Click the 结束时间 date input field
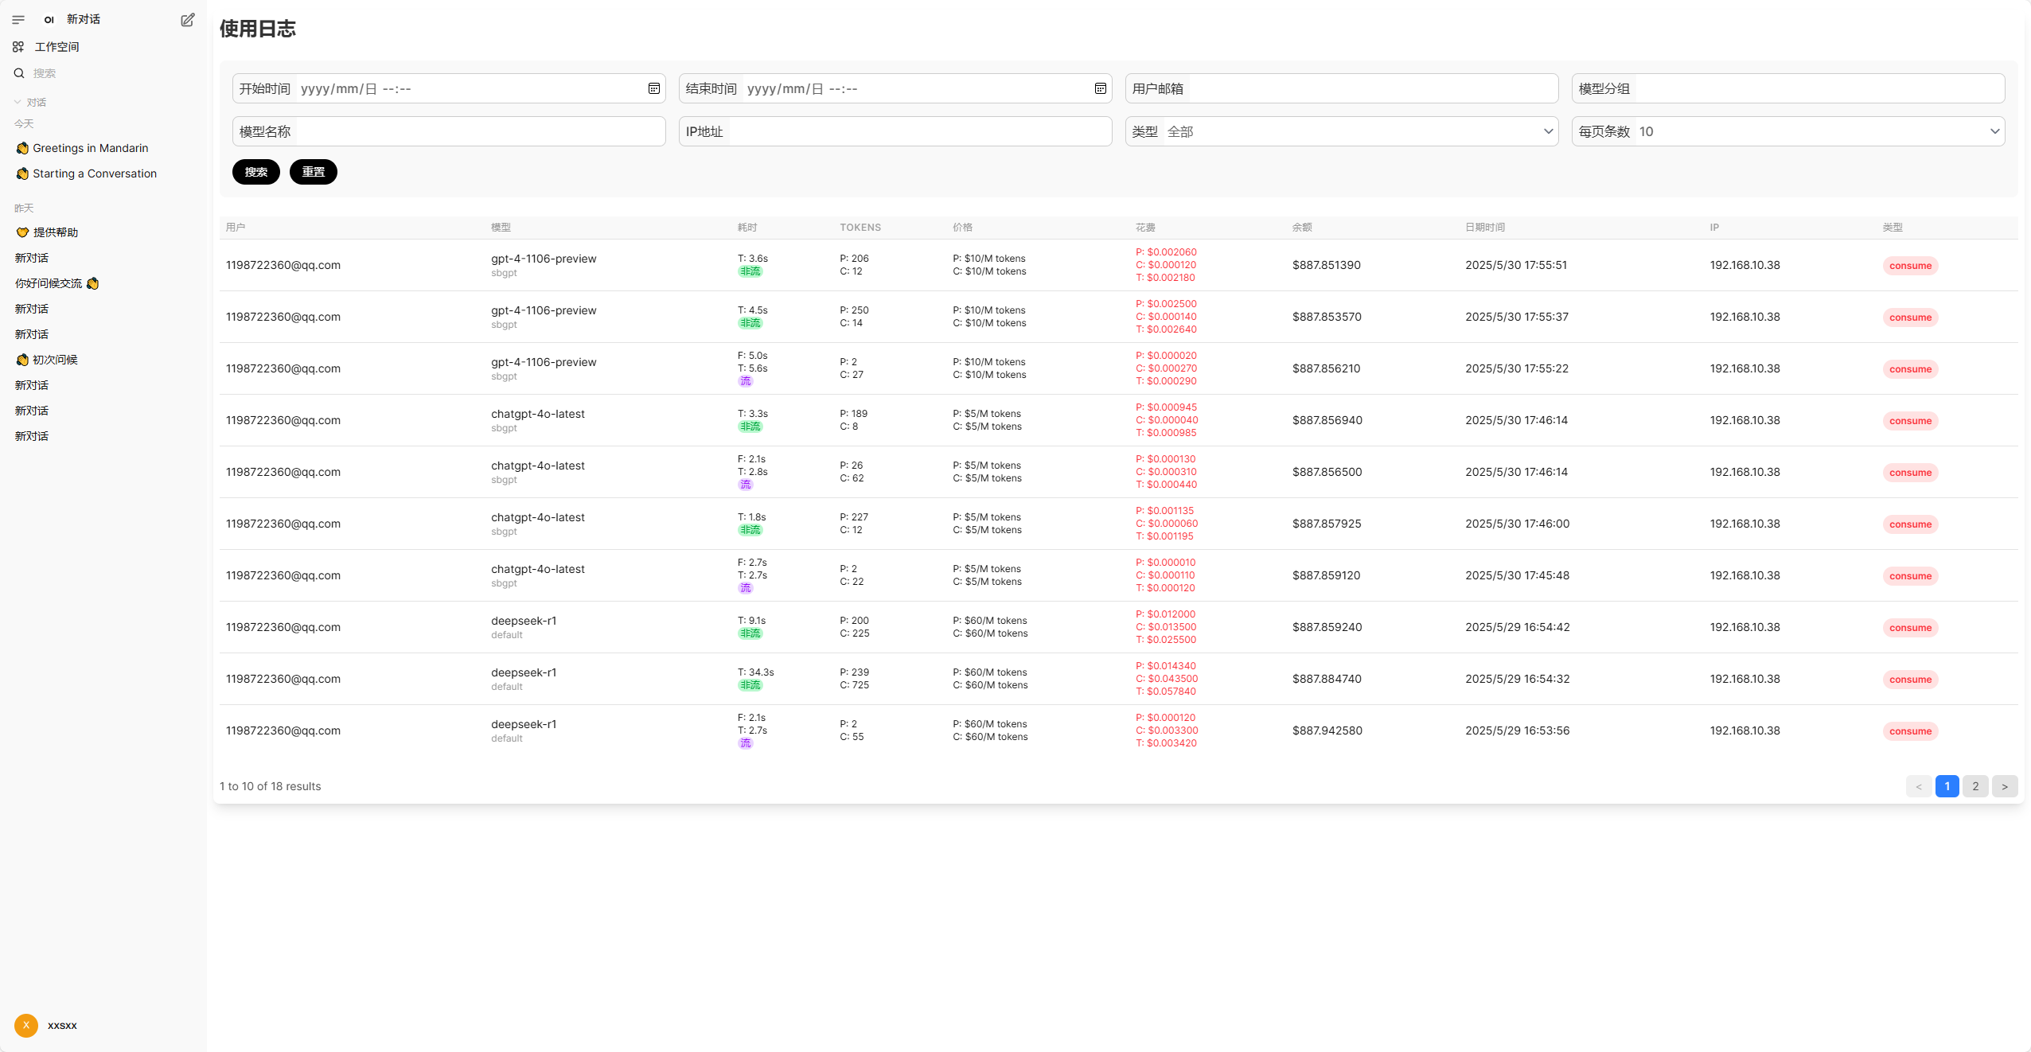The image size is (2031, 1052). 895,88
